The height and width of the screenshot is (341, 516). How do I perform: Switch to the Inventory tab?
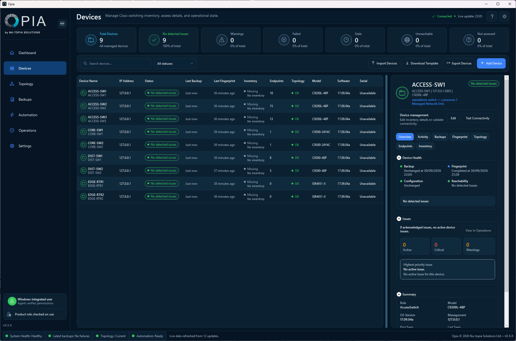(425, 146)
